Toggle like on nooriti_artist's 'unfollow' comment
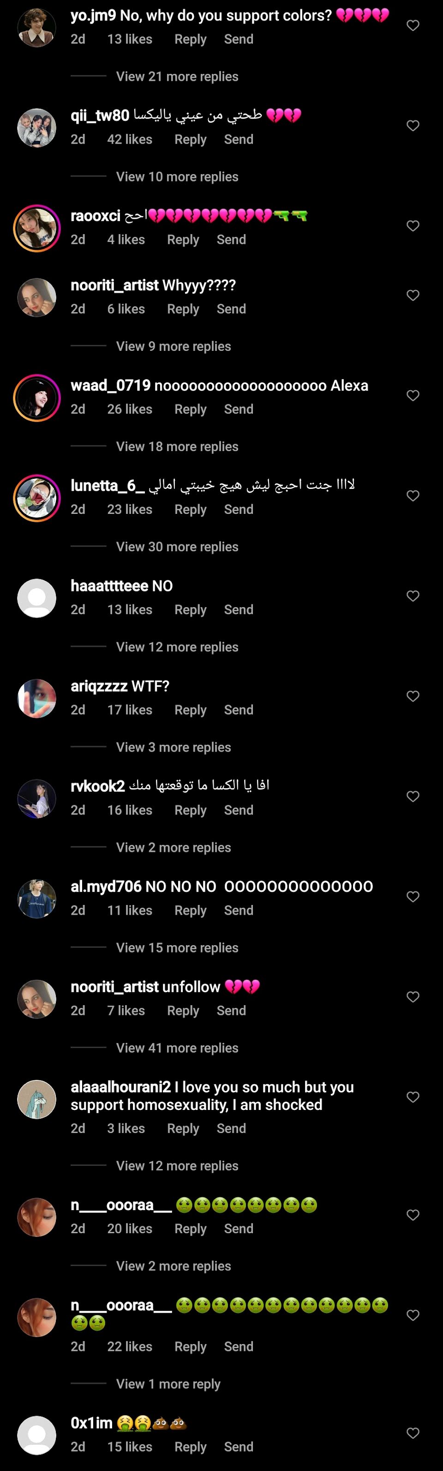This screenshot has height=1471, width=443. click(x=413, y=996)
